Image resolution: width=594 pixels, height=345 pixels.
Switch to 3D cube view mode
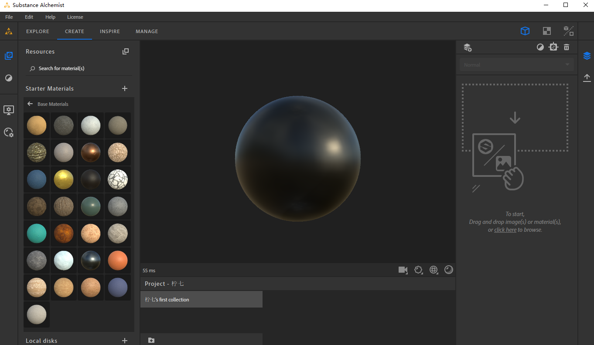click(525, 31)
